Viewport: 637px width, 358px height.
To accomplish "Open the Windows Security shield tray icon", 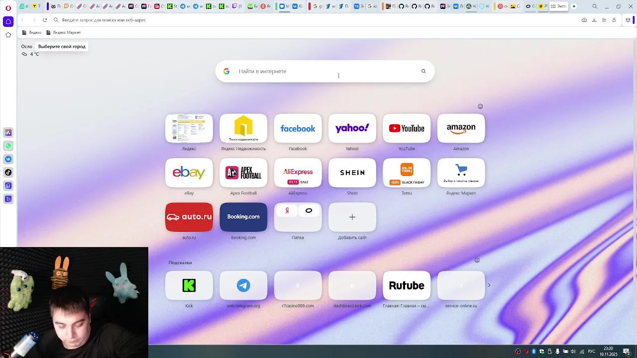I will click(x=541, y=352).
